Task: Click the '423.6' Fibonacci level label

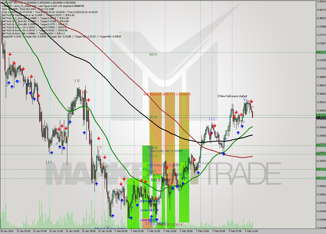Action: click(x=153, y=54)
